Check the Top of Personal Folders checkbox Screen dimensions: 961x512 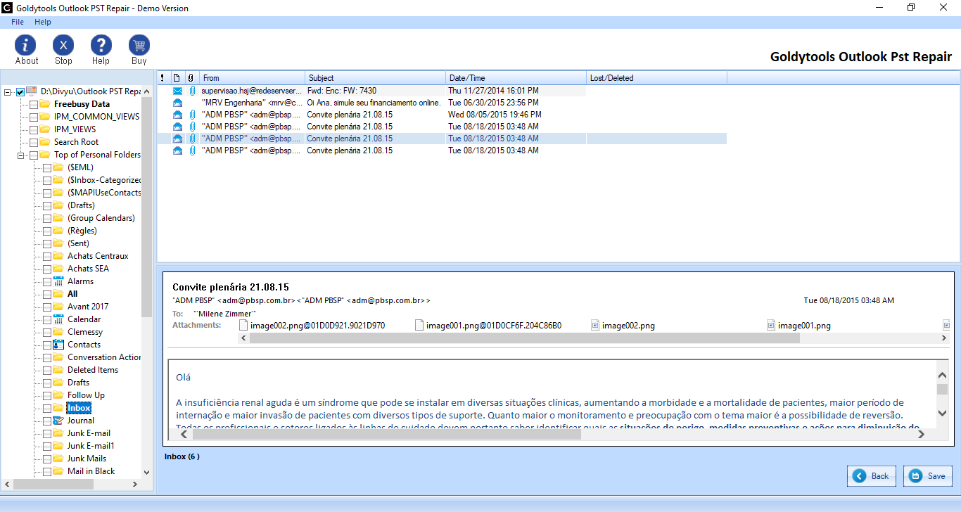pos(34,155)
